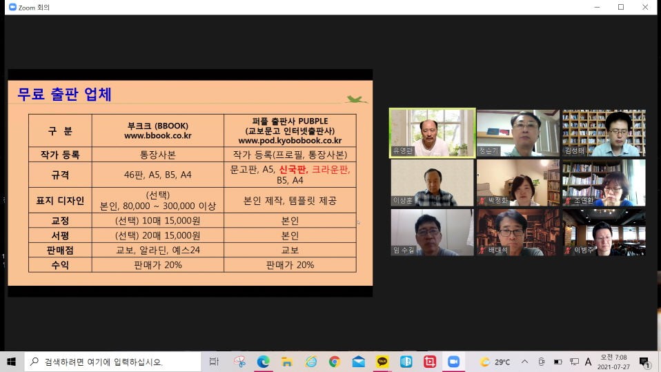Viewport: 661px width, 372px height.
Task: Launch the Snipping tool from the taskbar
Action: coord(239,362)
